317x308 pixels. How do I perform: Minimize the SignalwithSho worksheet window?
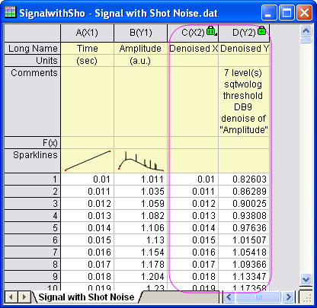(269, 12)
